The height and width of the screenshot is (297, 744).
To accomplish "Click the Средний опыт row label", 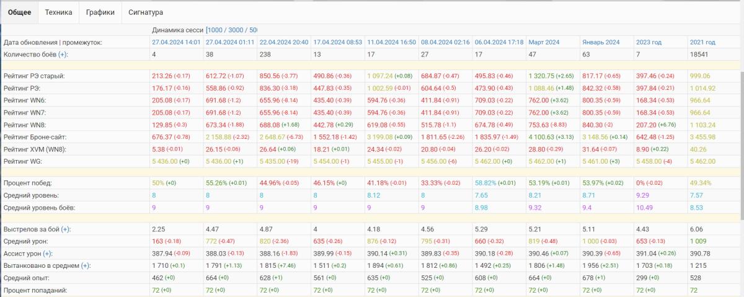I will [x=25, y=278].
